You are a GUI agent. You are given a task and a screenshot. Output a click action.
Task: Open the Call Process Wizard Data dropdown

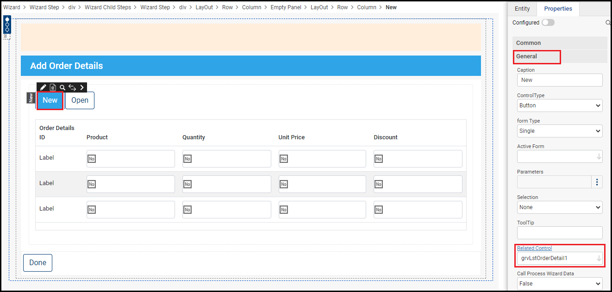click(560, 284)
